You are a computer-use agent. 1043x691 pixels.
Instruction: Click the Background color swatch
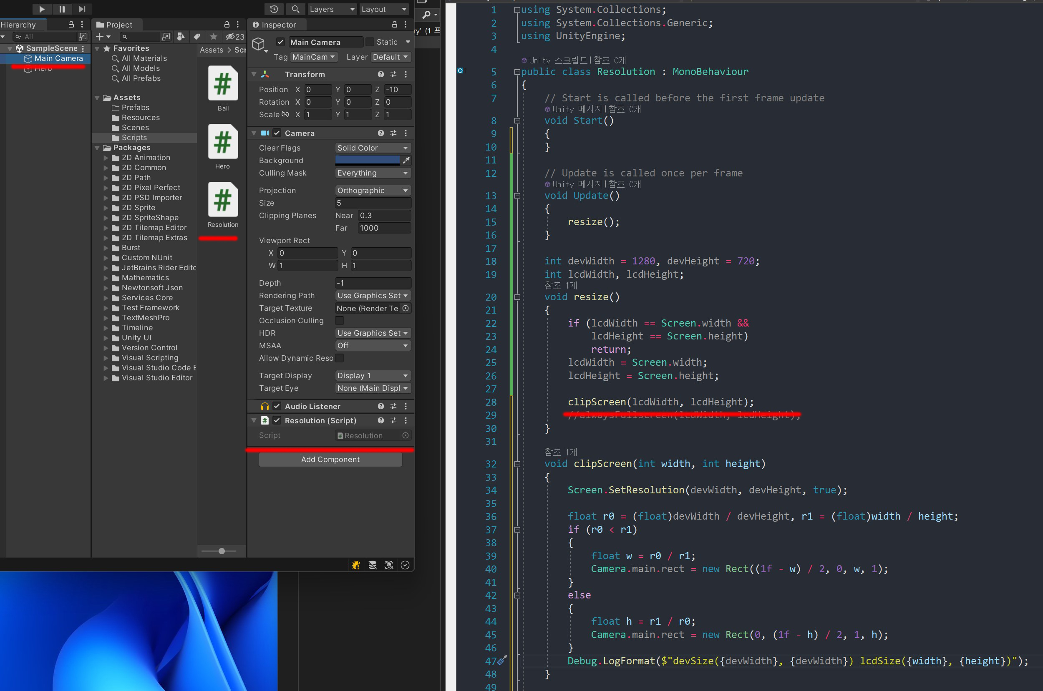coord(367,161)
